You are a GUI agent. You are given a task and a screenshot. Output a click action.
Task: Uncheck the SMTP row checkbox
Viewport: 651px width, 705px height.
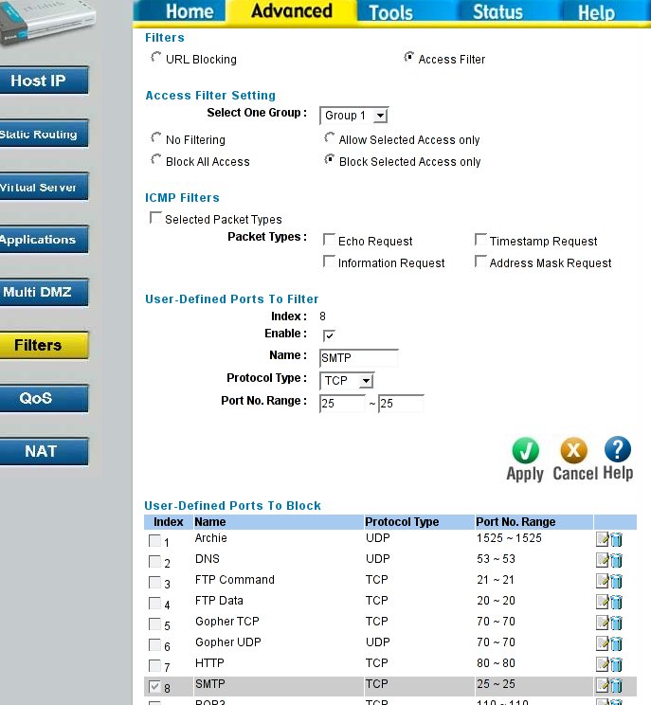point(154,687)
